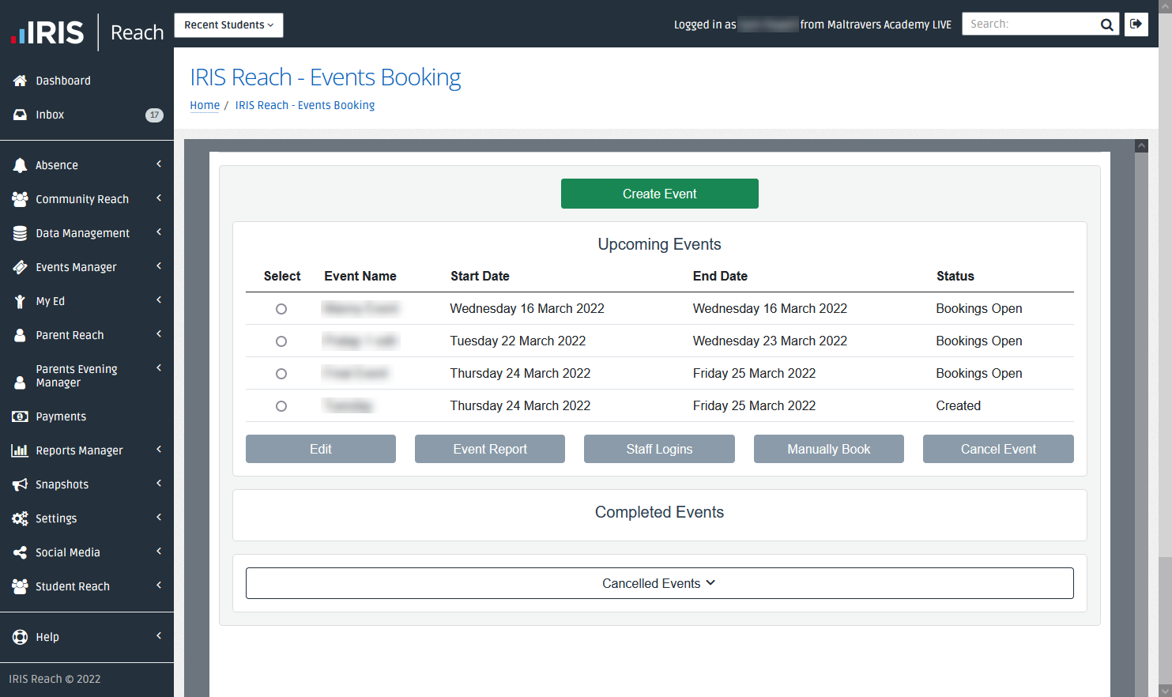The height and width of the screenshot is (697, 1172).
Task: Click the Edit button
Action: coord(321,449)
